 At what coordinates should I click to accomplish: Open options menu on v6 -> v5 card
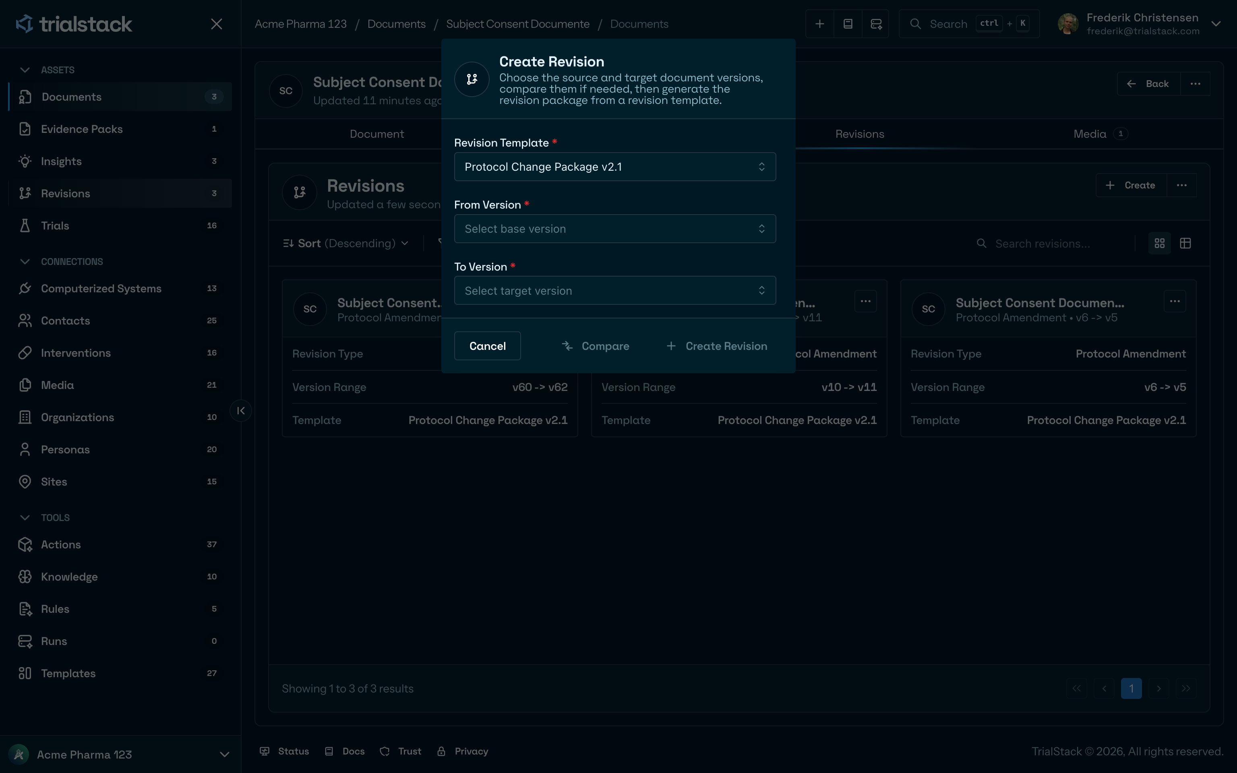pyautogui.click(x=1175, y=302)
